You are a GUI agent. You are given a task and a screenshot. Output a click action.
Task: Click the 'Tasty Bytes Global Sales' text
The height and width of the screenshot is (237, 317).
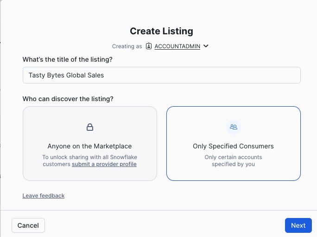tap(67, 75)
